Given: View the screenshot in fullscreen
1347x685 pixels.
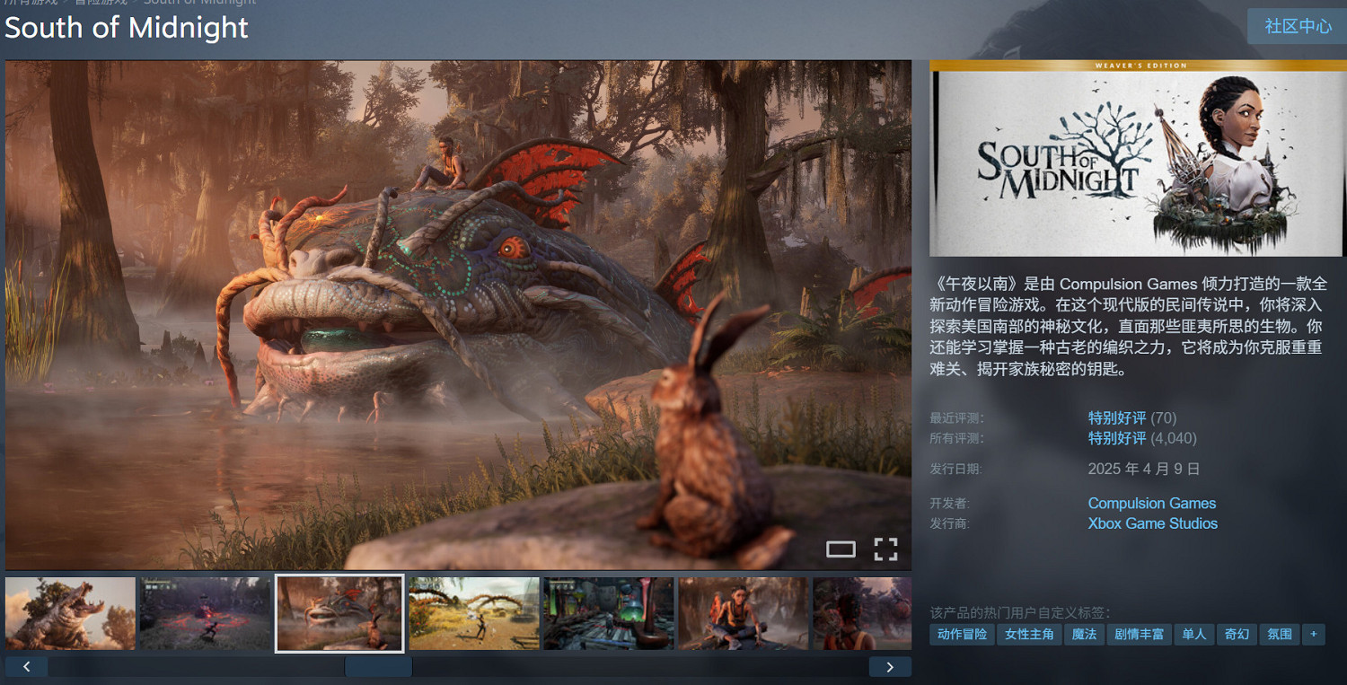Looking at the screenshot, I should point(886,549).
